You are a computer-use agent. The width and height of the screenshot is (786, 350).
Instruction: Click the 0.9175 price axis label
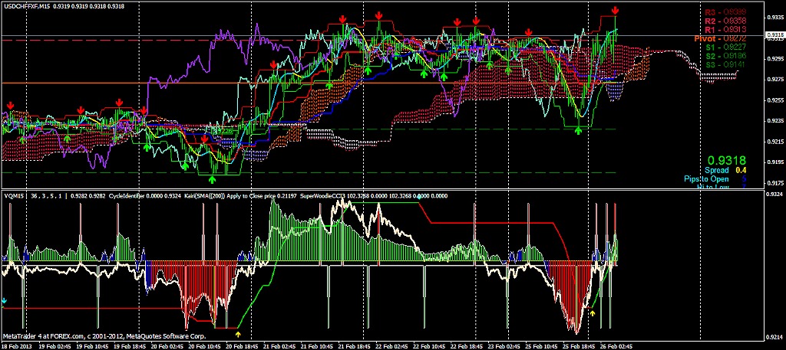(774, 183)
